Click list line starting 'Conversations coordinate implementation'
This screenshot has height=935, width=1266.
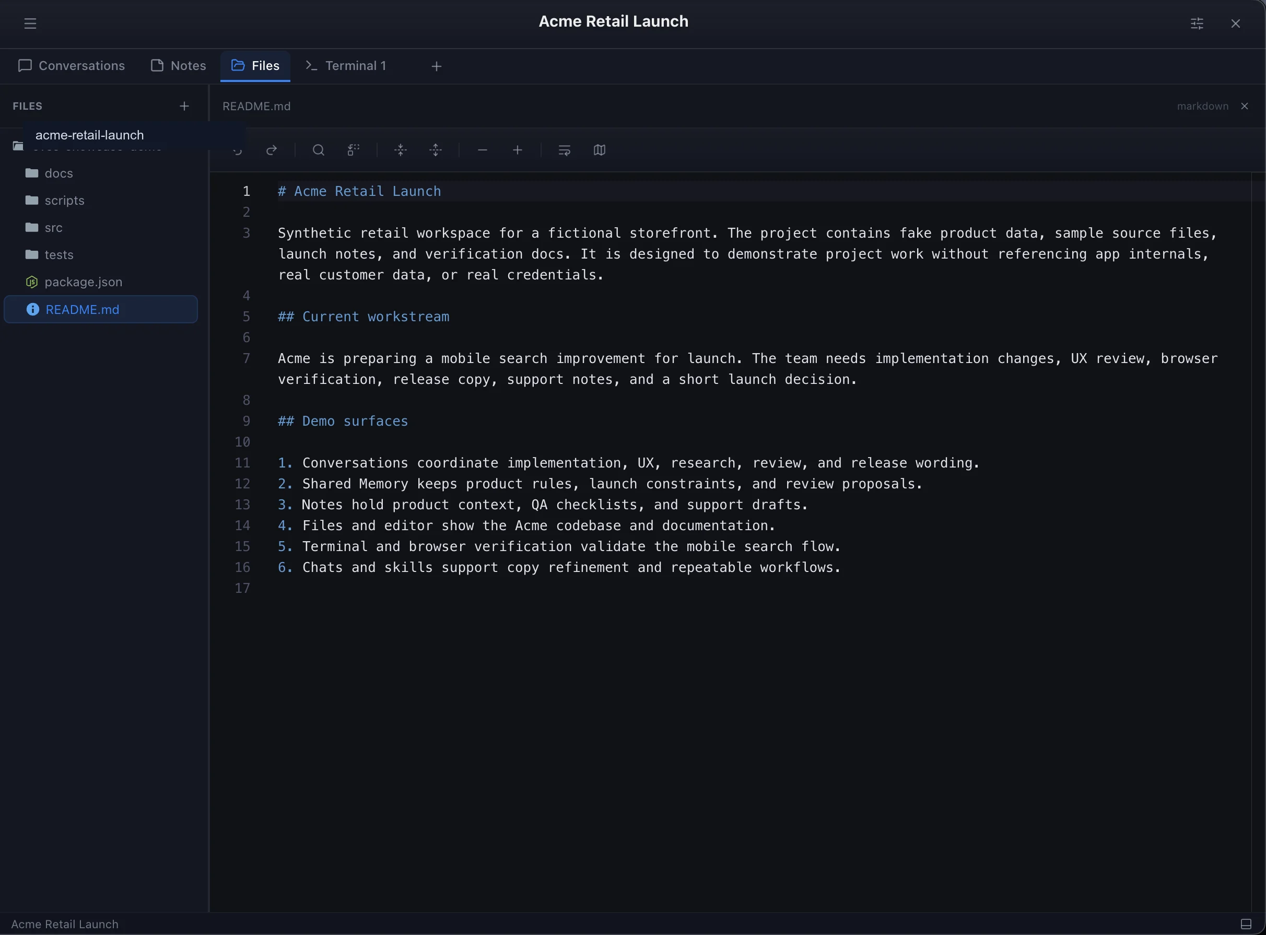[x=628, y=463]
